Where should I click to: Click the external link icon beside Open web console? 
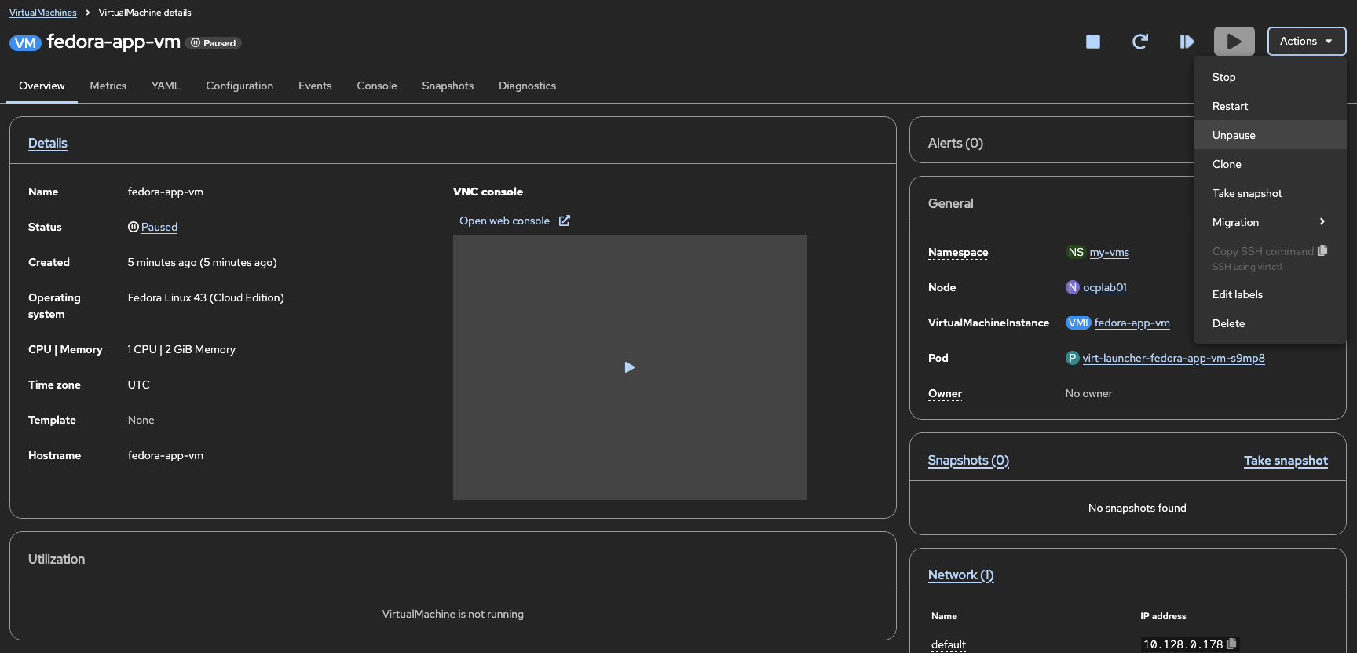coord(565,221)
